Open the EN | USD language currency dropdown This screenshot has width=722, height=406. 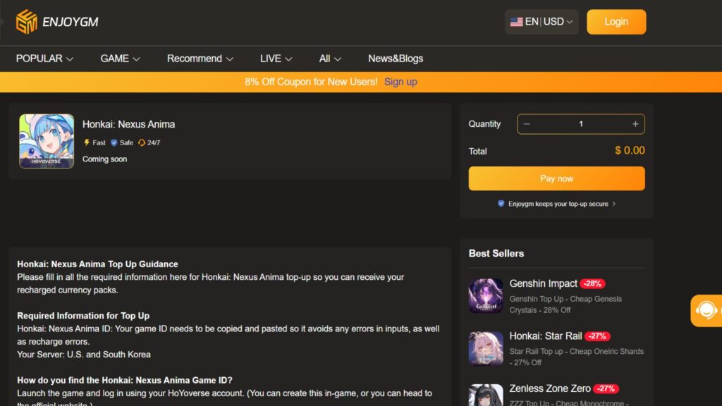541,22
